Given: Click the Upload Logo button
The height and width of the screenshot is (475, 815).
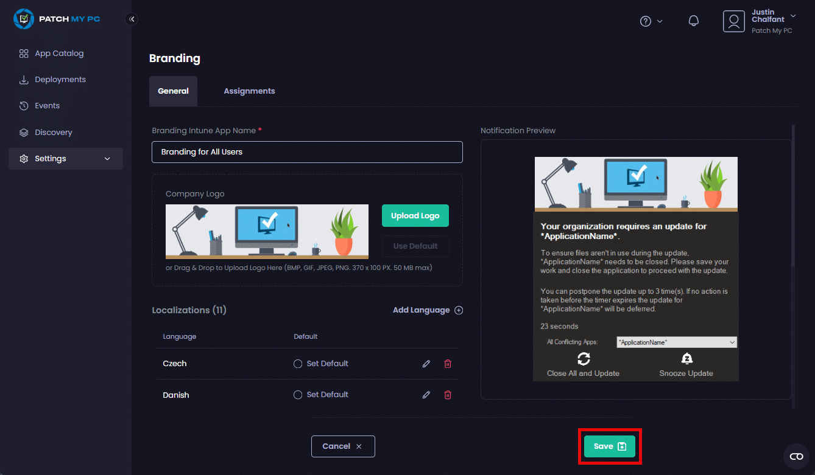Looking at the screenshot, I should [415, 216].
